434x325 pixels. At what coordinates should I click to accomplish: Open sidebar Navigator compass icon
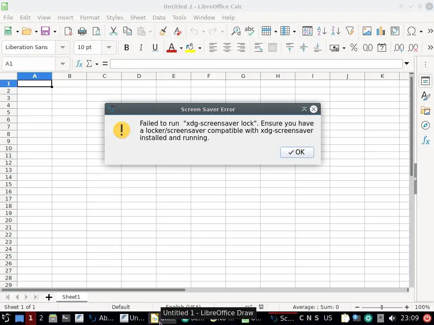pyautogui.click(x=426, y=125)
